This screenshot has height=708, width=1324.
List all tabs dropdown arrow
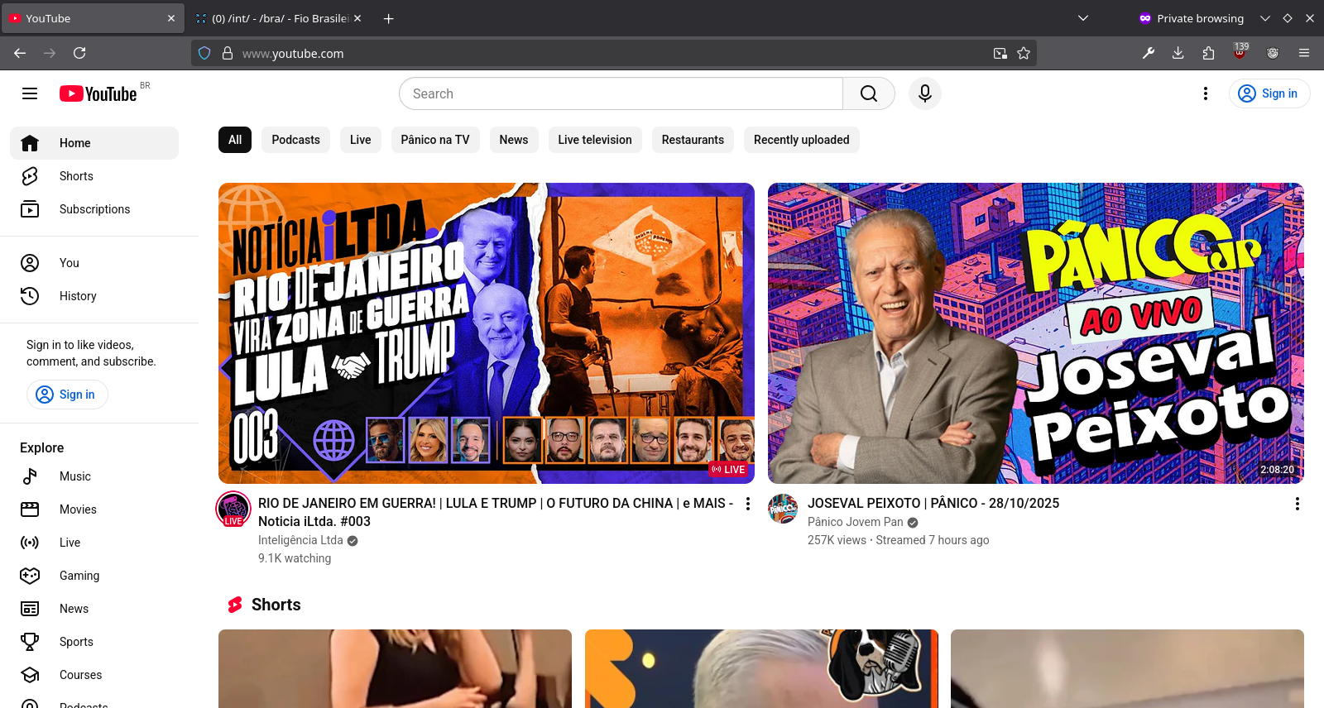pos(1083,18)
